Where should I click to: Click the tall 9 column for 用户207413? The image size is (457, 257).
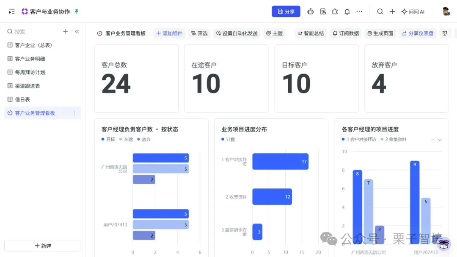click(x=415, y=202)
